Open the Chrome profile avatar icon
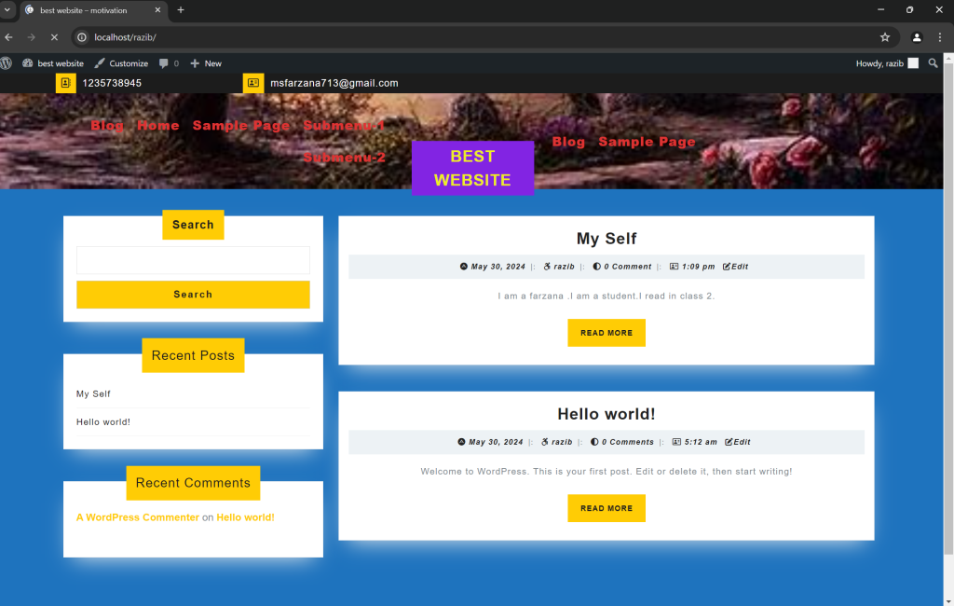 click(x=917, y=37)
